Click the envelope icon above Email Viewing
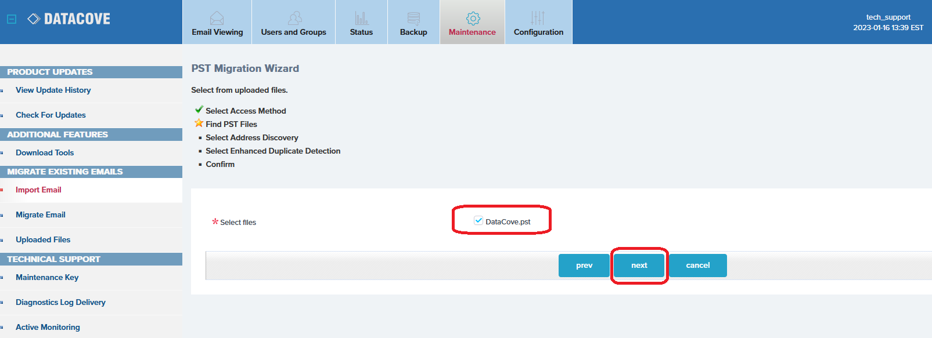This screenshot has height=338, width=932. [217, 18]
